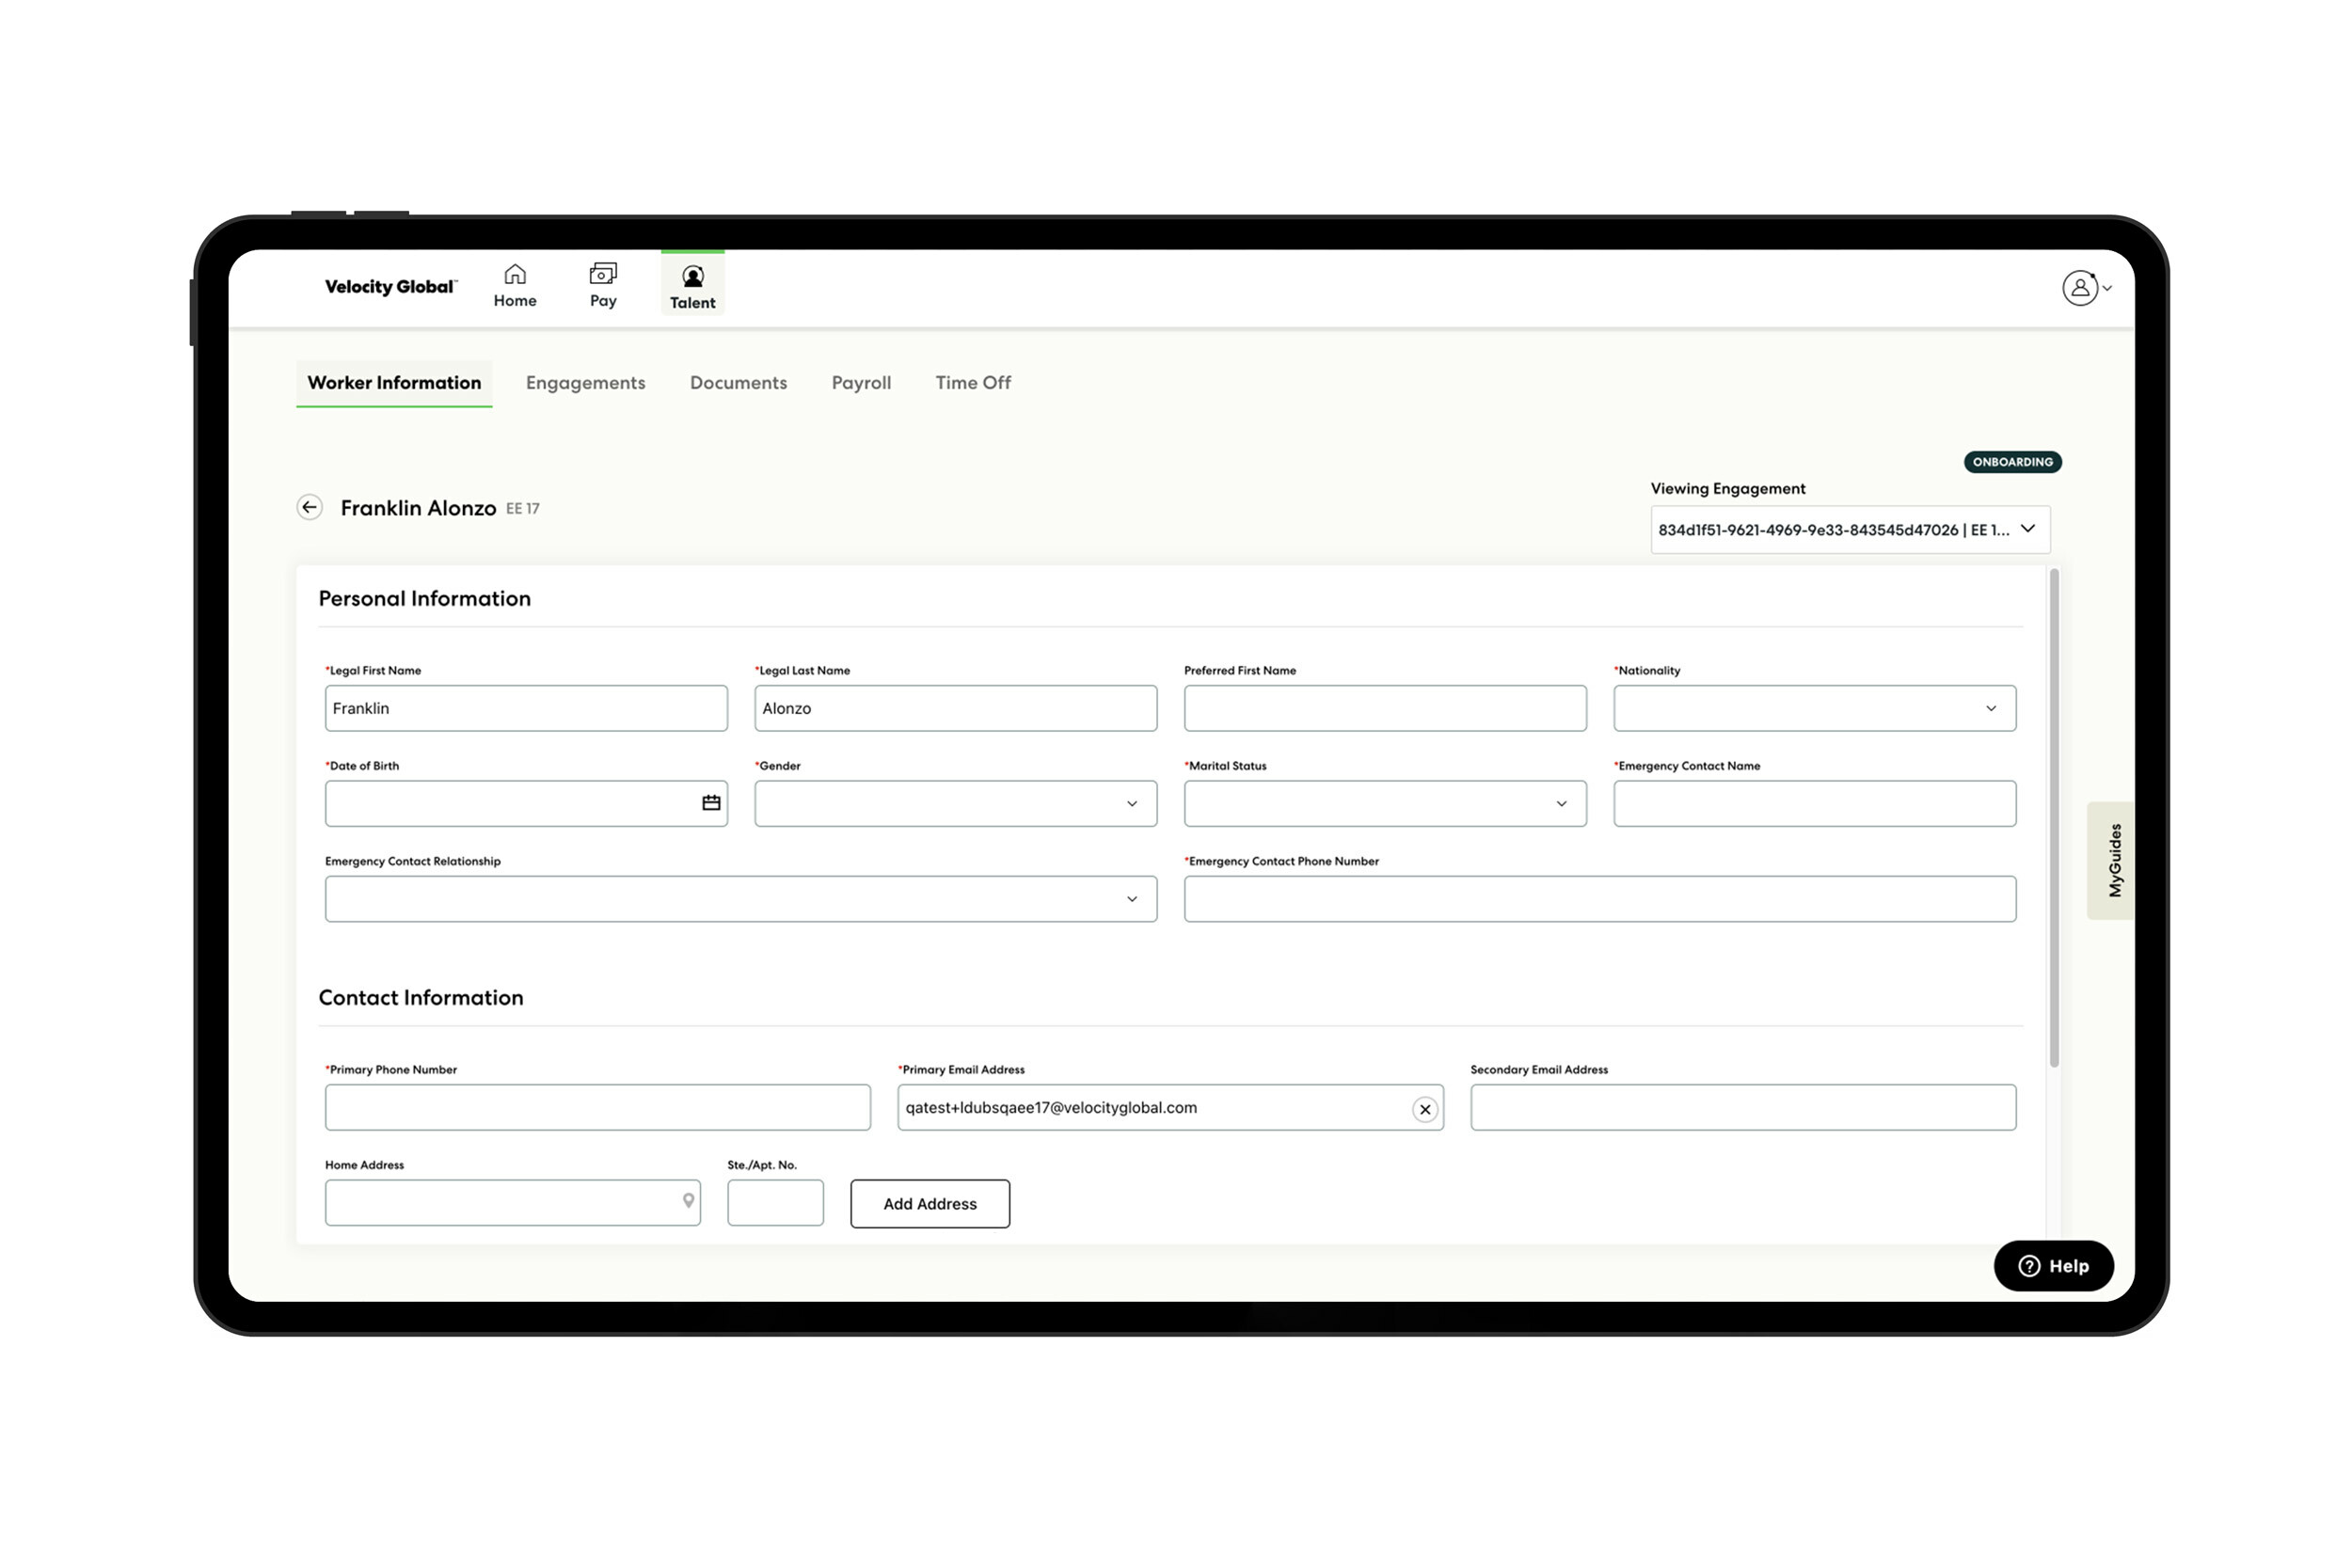
Task: Open the MyGuides side panel
Action: [2110, 860]
